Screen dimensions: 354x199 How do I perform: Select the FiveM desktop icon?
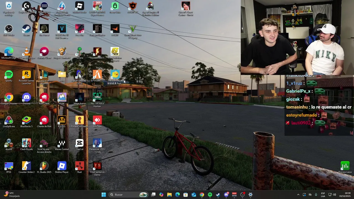[x=97, y=76]
